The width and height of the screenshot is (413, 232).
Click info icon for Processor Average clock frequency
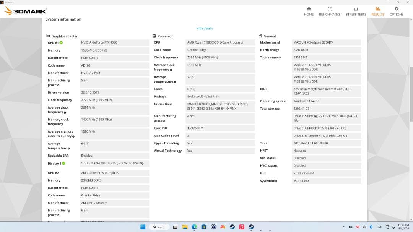pyautogui.click(x=171, y=70)
